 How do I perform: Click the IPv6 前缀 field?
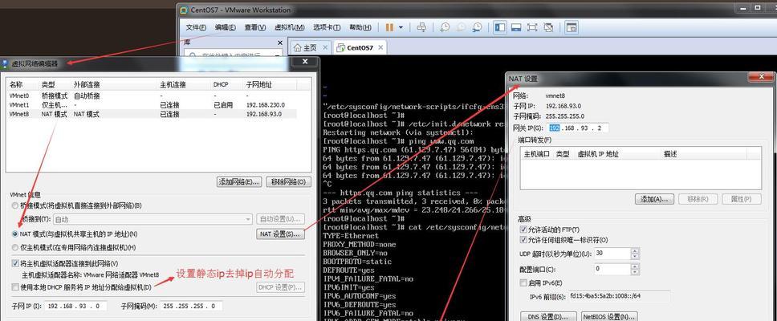[x=619, y=296]
